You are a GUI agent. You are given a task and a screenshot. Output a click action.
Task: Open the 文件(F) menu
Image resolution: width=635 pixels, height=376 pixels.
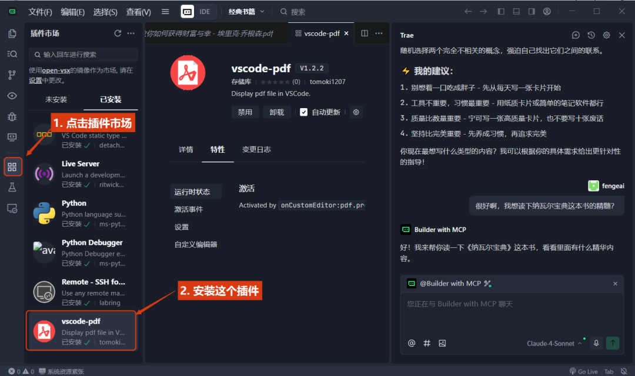coord(40,12)
